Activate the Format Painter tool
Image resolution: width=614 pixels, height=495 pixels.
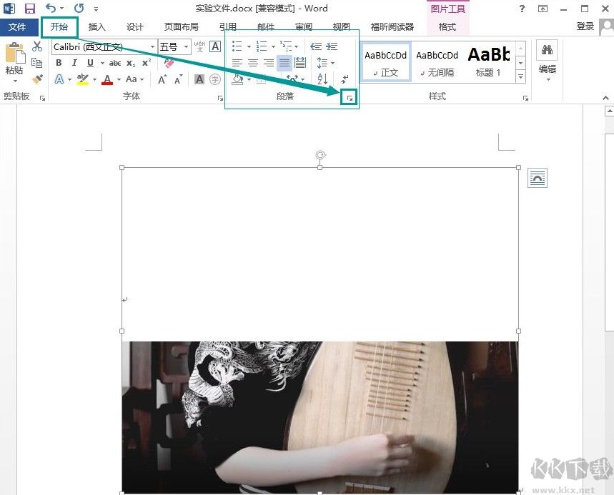37,79
